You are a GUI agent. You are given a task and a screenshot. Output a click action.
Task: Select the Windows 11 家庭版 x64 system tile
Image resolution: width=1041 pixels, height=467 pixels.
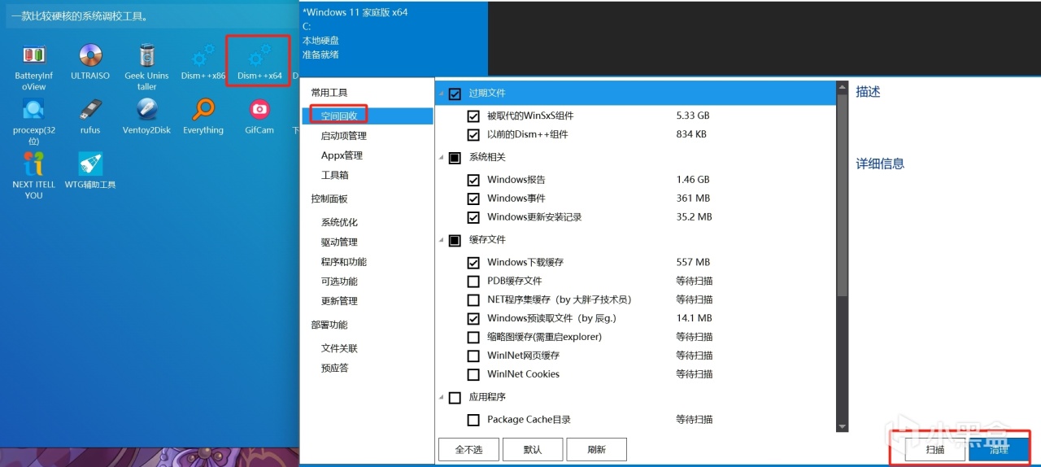click(394, 38)
